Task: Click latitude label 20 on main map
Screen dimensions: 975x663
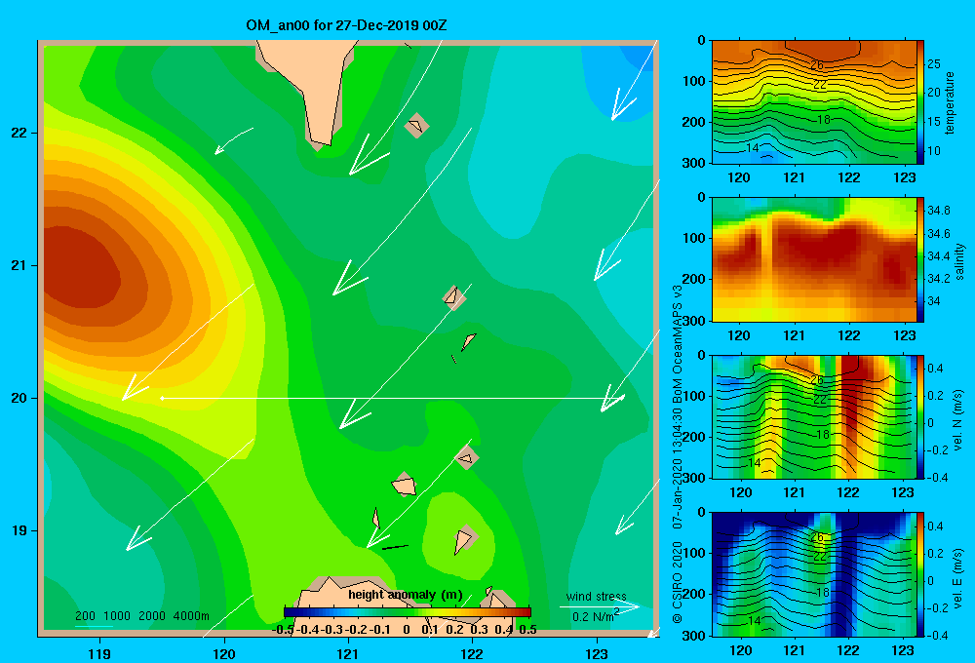Action: pos(19,398)
